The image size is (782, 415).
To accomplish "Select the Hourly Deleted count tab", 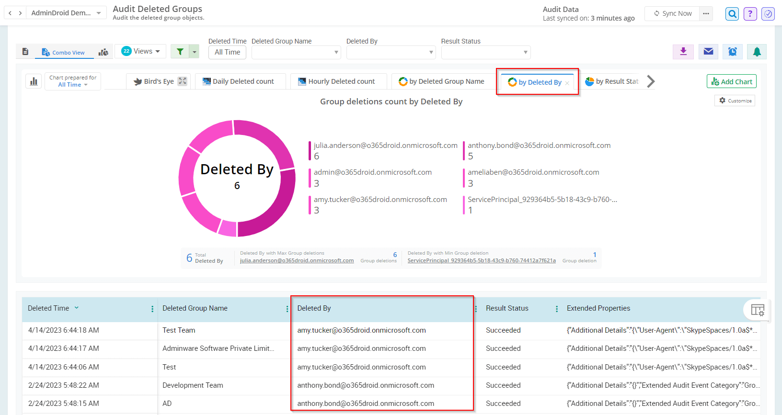I will 338,81.
